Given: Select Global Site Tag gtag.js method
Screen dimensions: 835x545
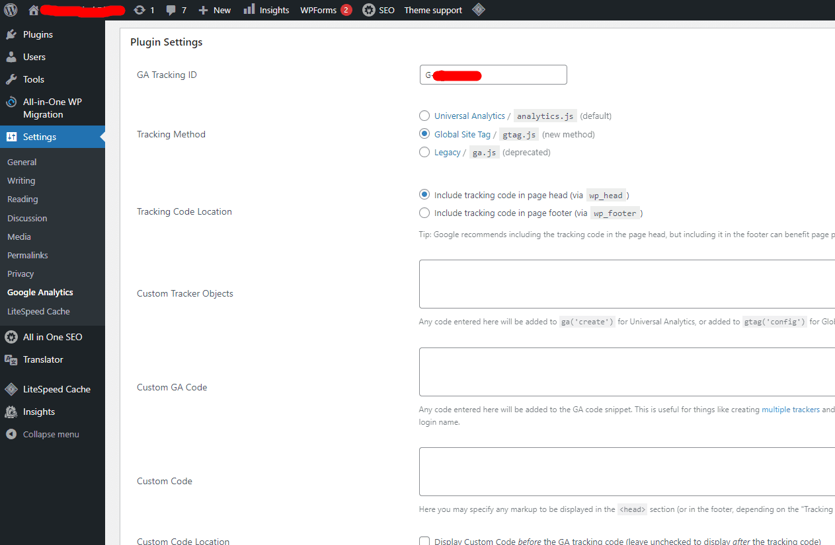Looking at the screenshot, I should (x=424, y=134).
